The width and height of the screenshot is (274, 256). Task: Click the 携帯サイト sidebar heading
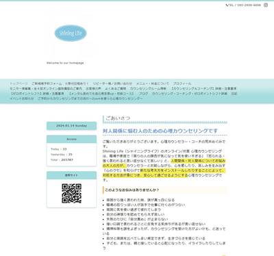(71, 175)
